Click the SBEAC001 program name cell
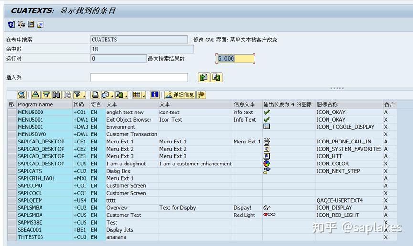The width and height of the screenshot is (413, 246). tap(44, 230)
